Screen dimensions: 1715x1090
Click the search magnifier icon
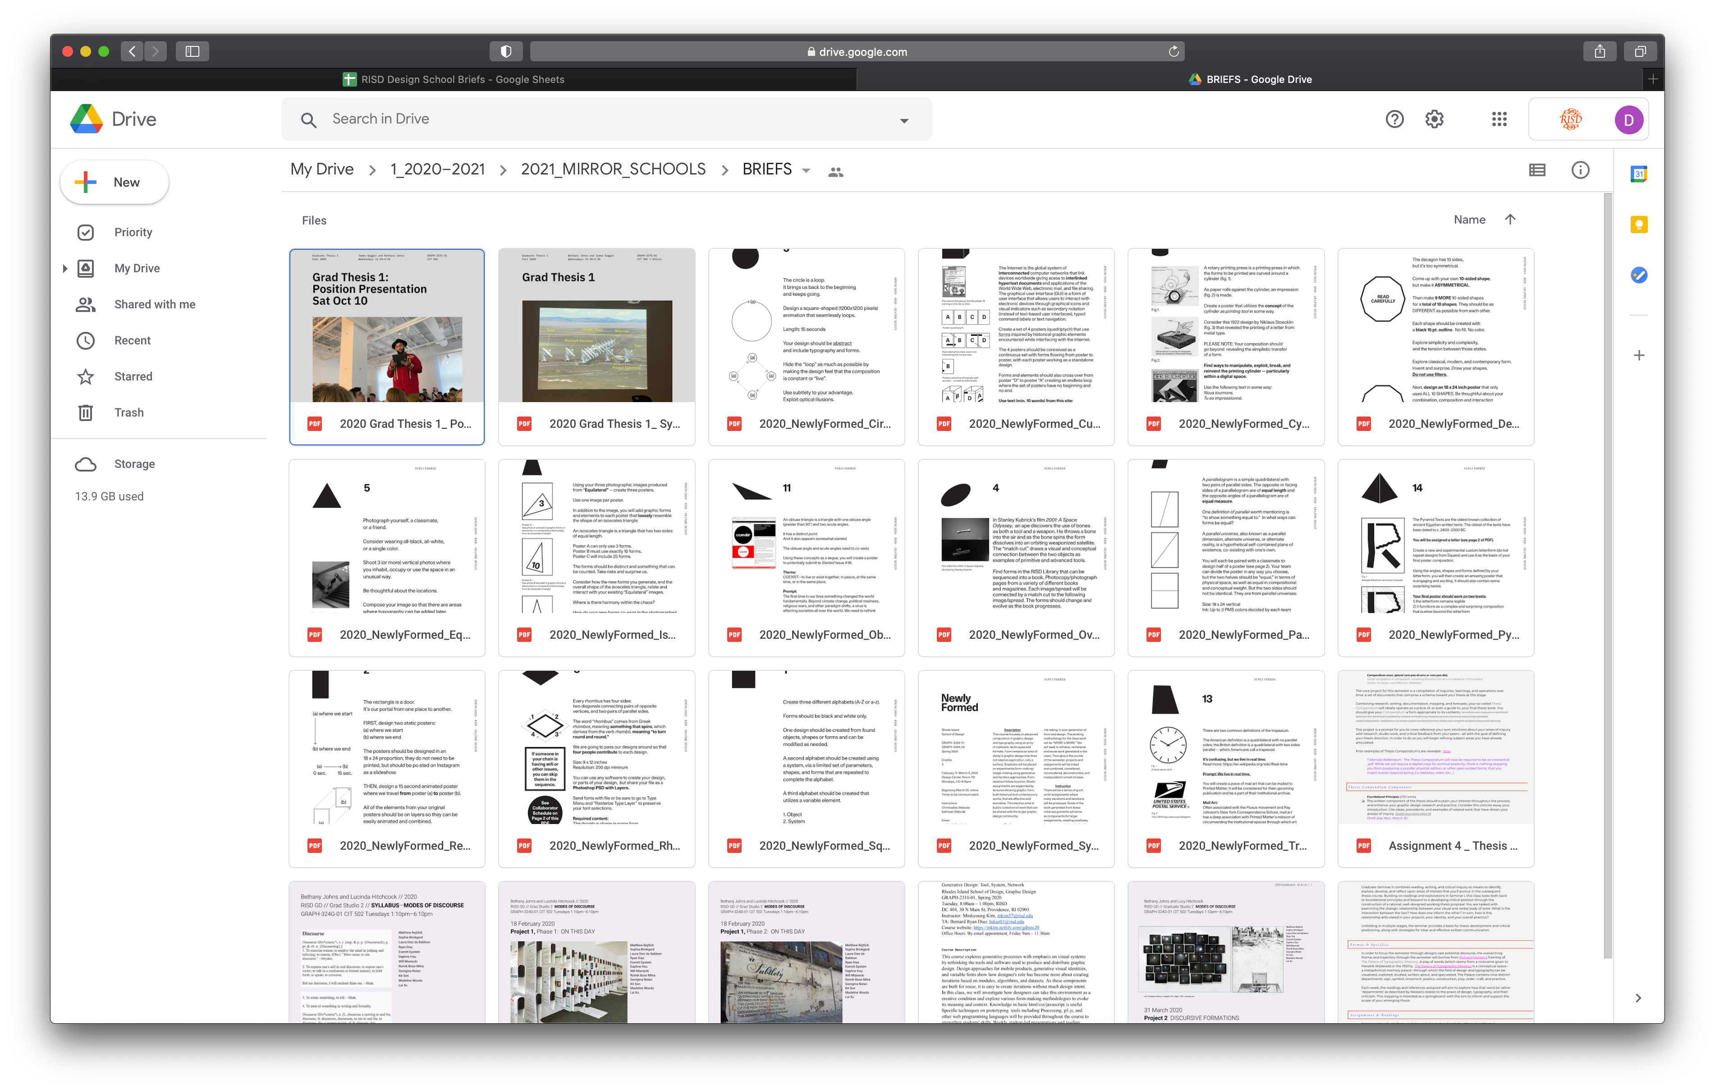[x=308, y=119]
